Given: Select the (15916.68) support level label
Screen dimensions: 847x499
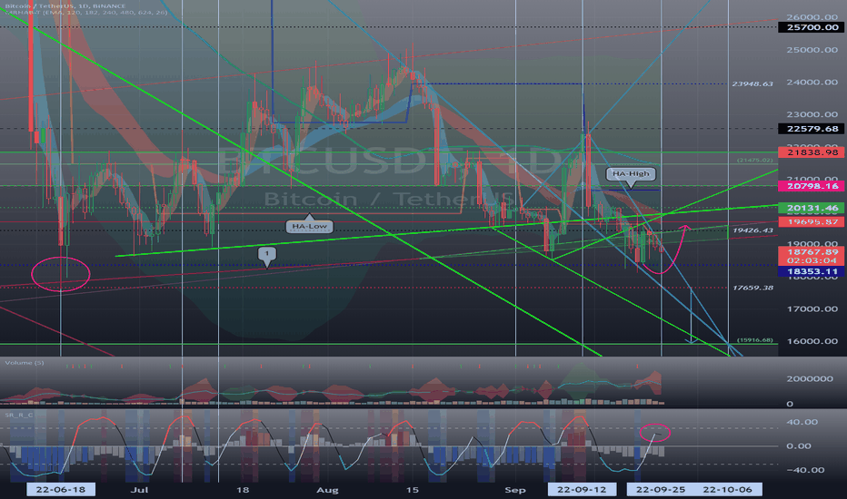Looking at the screenshot, I should 754,340.
